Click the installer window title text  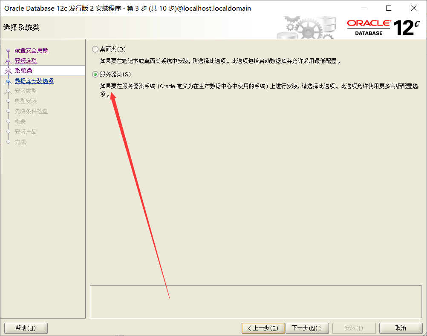tap(127, 9)
